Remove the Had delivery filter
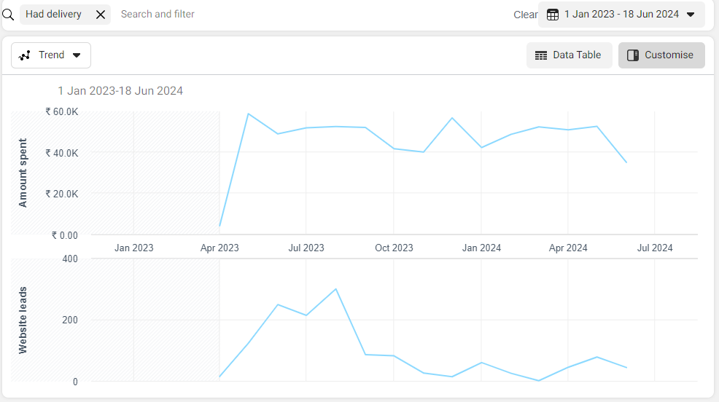Image resolution: width=719 pixels, height=402 pixels. (x=101, y=15)
